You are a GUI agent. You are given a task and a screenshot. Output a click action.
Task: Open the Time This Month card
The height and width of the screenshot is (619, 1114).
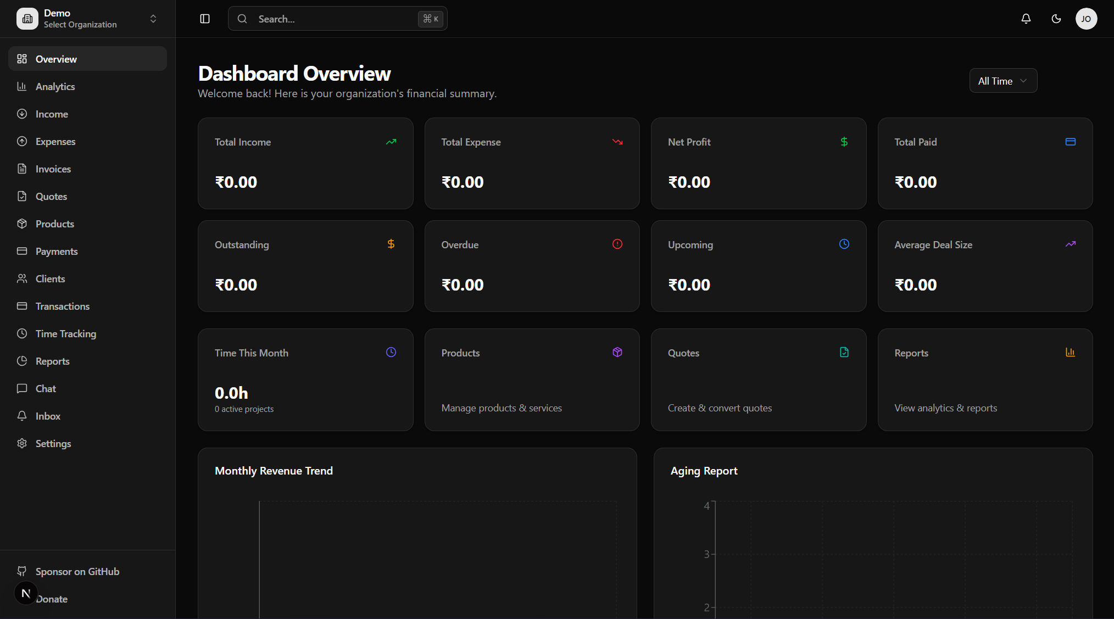305,380
